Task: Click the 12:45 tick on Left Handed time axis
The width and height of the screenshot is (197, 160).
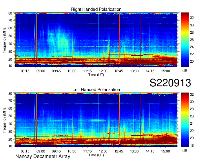Action: tap(119, 151)
